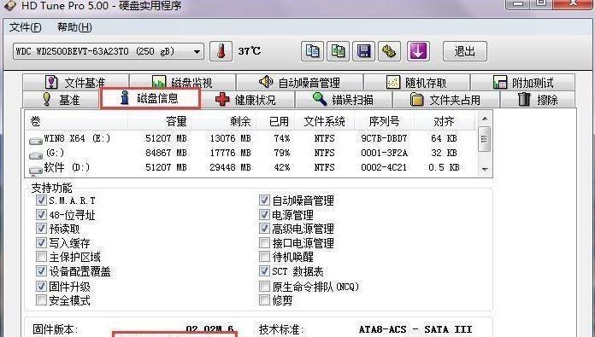Toggle the 修剪 checkbox
The image size is (595, 337).
coord(264,300)
